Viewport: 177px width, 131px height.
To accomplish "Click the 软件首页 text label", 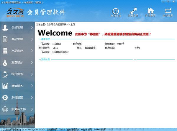I will click(x=150, y=15).
